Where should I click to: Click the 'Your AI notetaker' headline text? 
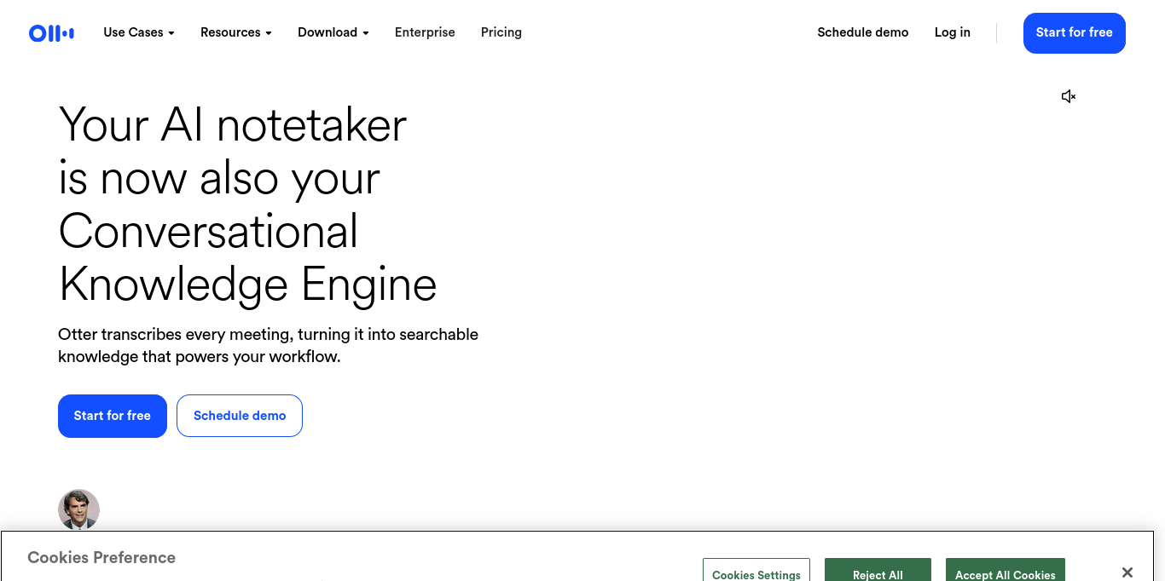tap(247, 204)
